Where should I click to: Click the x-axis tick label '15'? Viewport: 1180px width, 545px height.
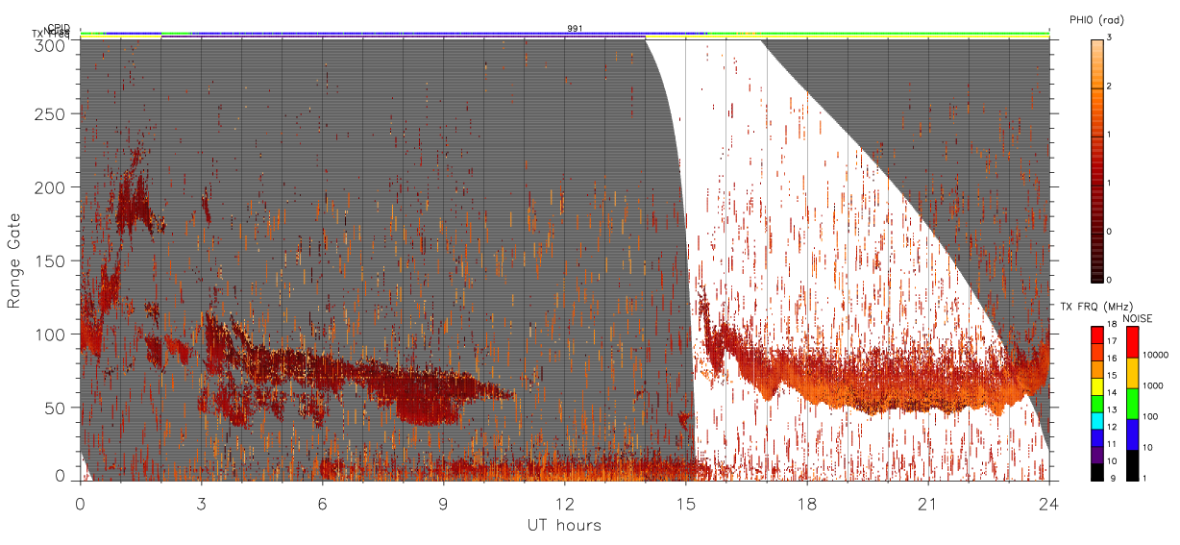click(686, 504)
